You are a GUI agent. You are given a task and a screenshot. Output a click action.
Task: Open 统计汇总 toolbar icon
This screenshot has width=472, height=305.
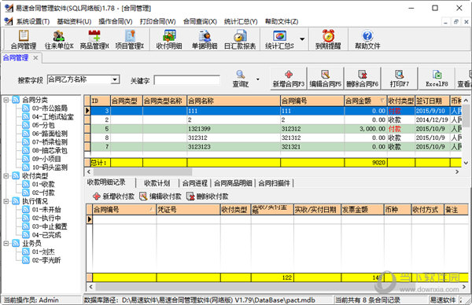pyautogui.click(x=279, y=39)
